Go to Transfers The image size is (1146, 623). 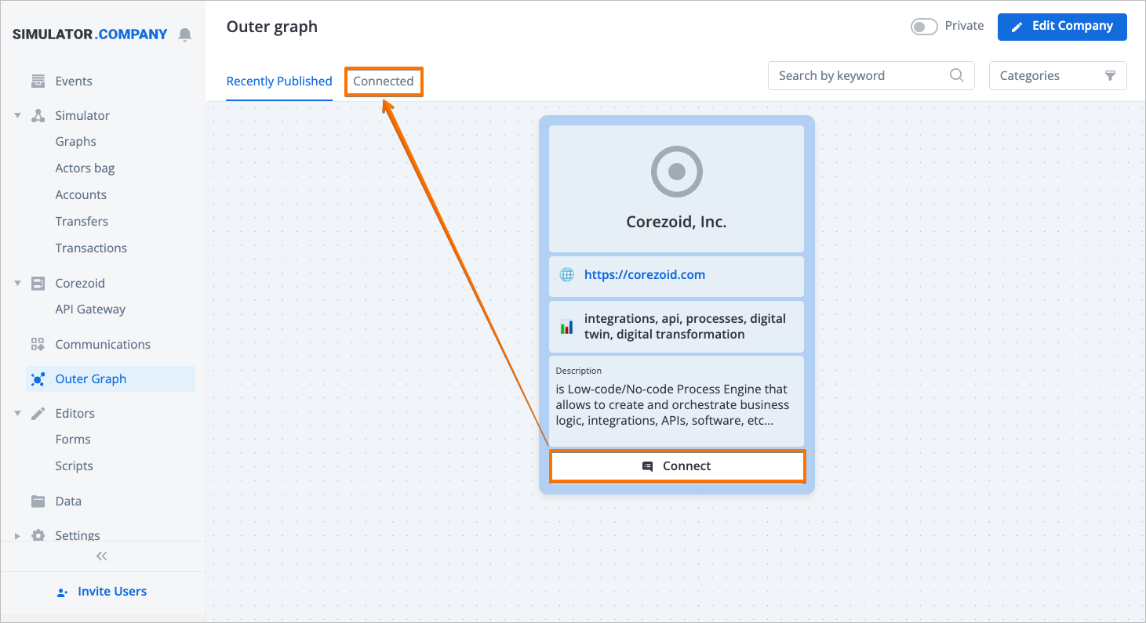pos(82,221)
